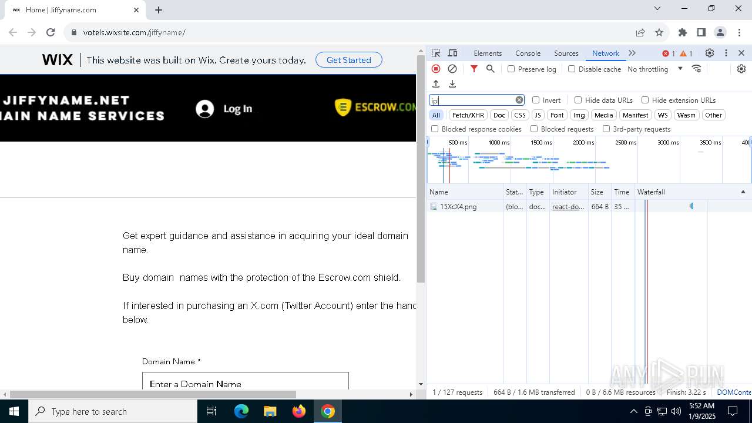This screenshot has height=423, width=752.
Task: Filter requests by WS type
Action: pos(663,115)
